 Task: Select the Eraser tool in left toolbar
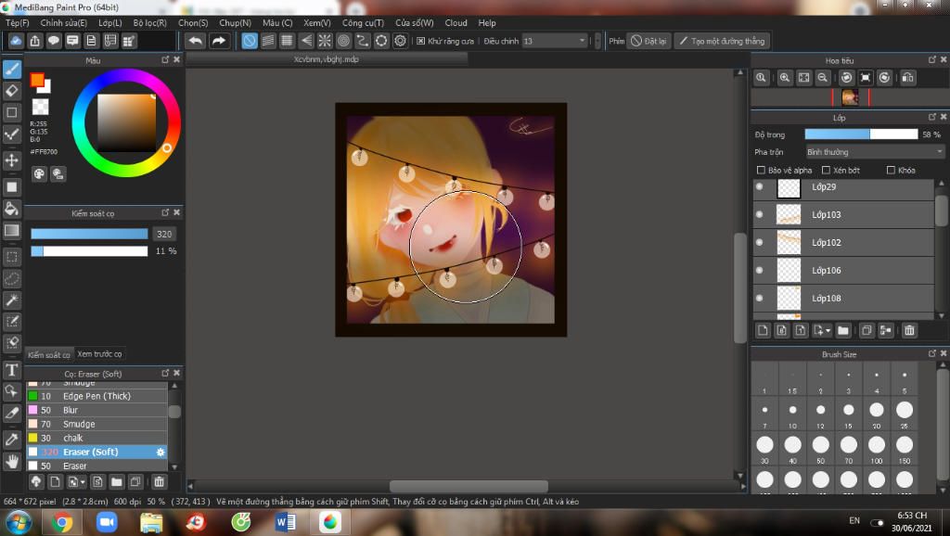[x=12, y=91]
